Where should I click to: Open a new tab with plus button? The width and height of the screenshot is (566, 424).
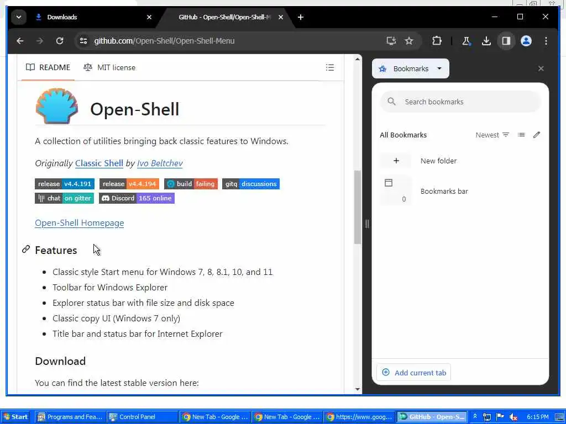coord(300,17)
